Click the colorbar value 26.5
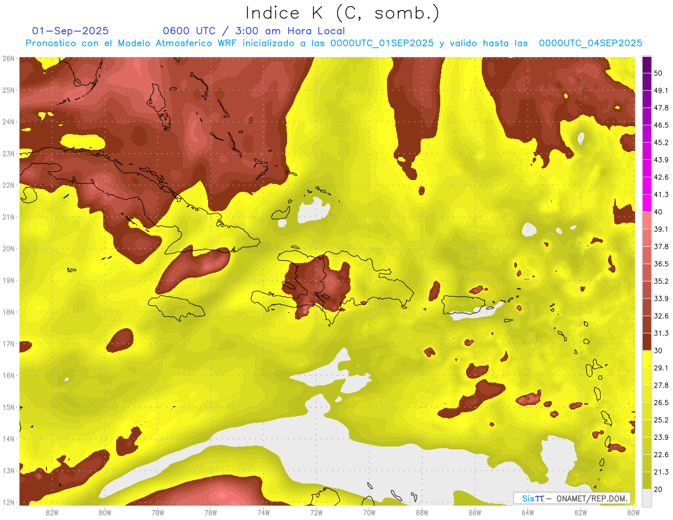 pyautogui.click(x=661, y=402)
